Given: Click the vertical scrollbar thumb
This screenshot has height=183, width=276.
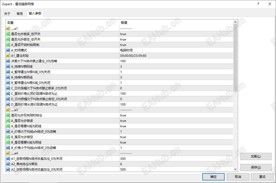Looking at the screenshot, I should [x=235, y=58].
